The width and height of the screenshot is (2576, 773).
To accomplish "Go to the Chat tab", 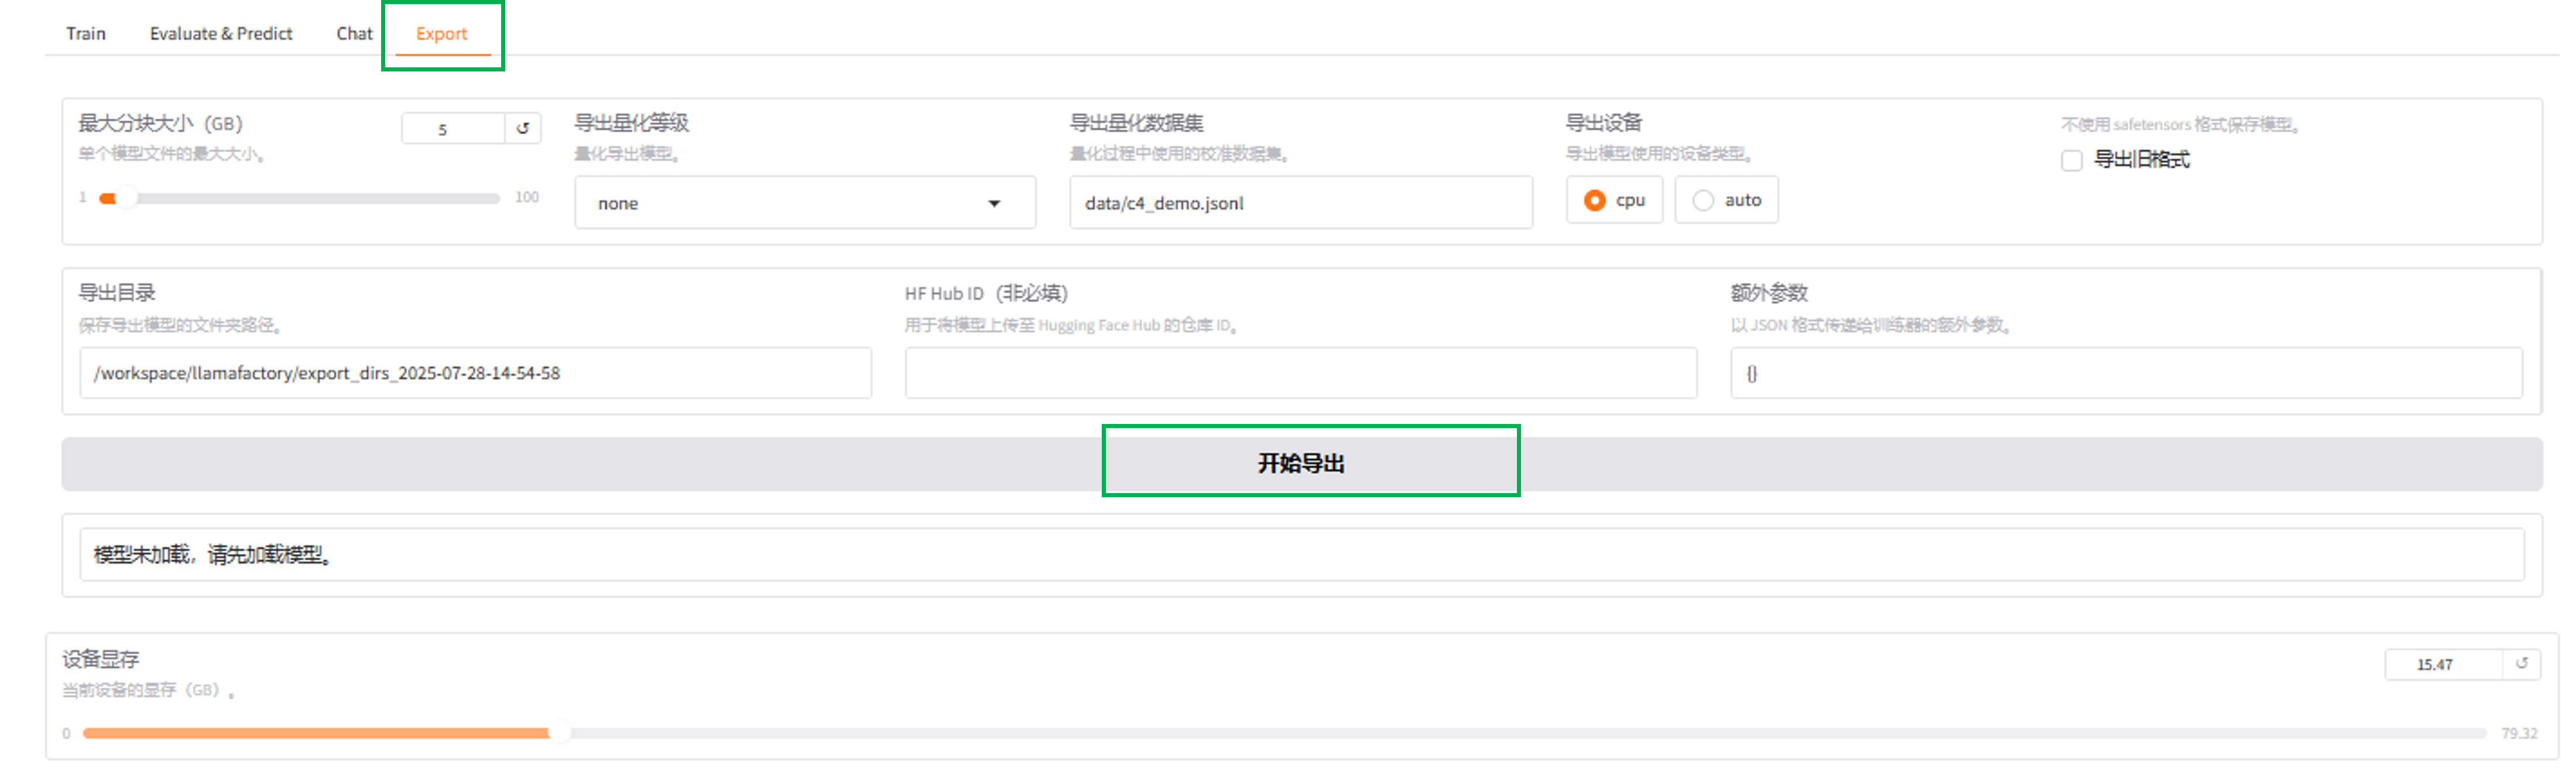I will click(x=354, y=34).
